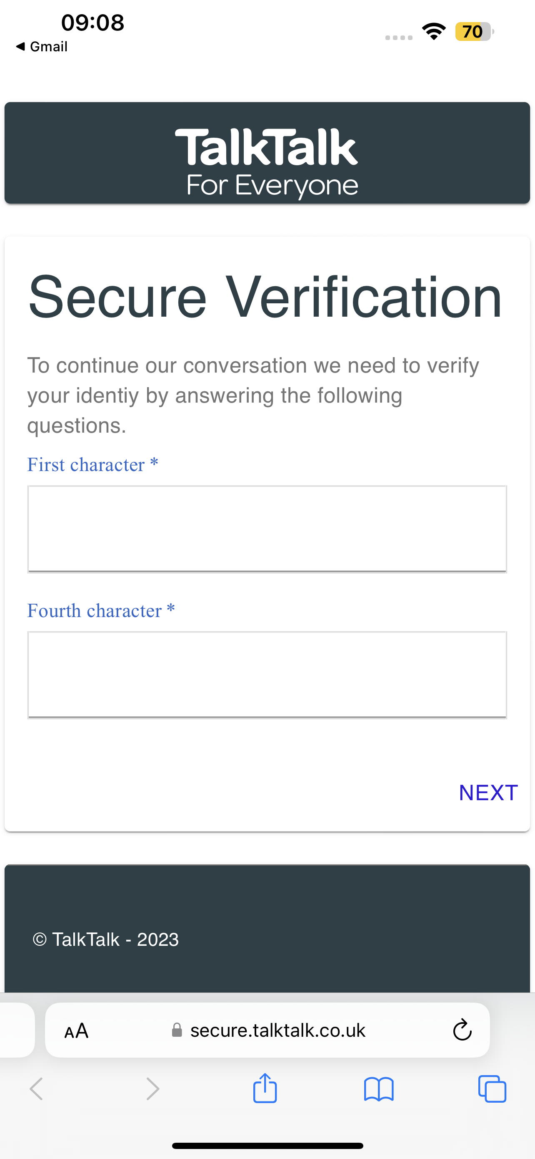The height and width of the screenshot is (1159, 535).
Task: Go forward with the right chevron
Action: pos(153,1089)
